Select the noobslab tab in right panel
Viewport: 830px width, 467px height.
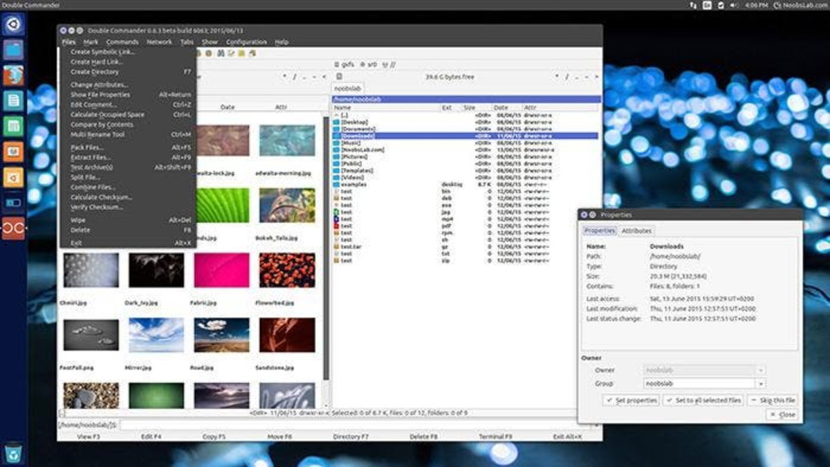tap(349, 89)
